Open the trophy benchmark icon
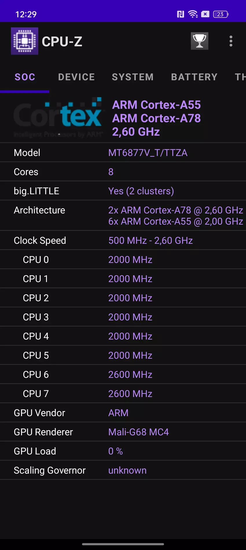This screenshot has height=550, width=246. click(x=199, y=41)
